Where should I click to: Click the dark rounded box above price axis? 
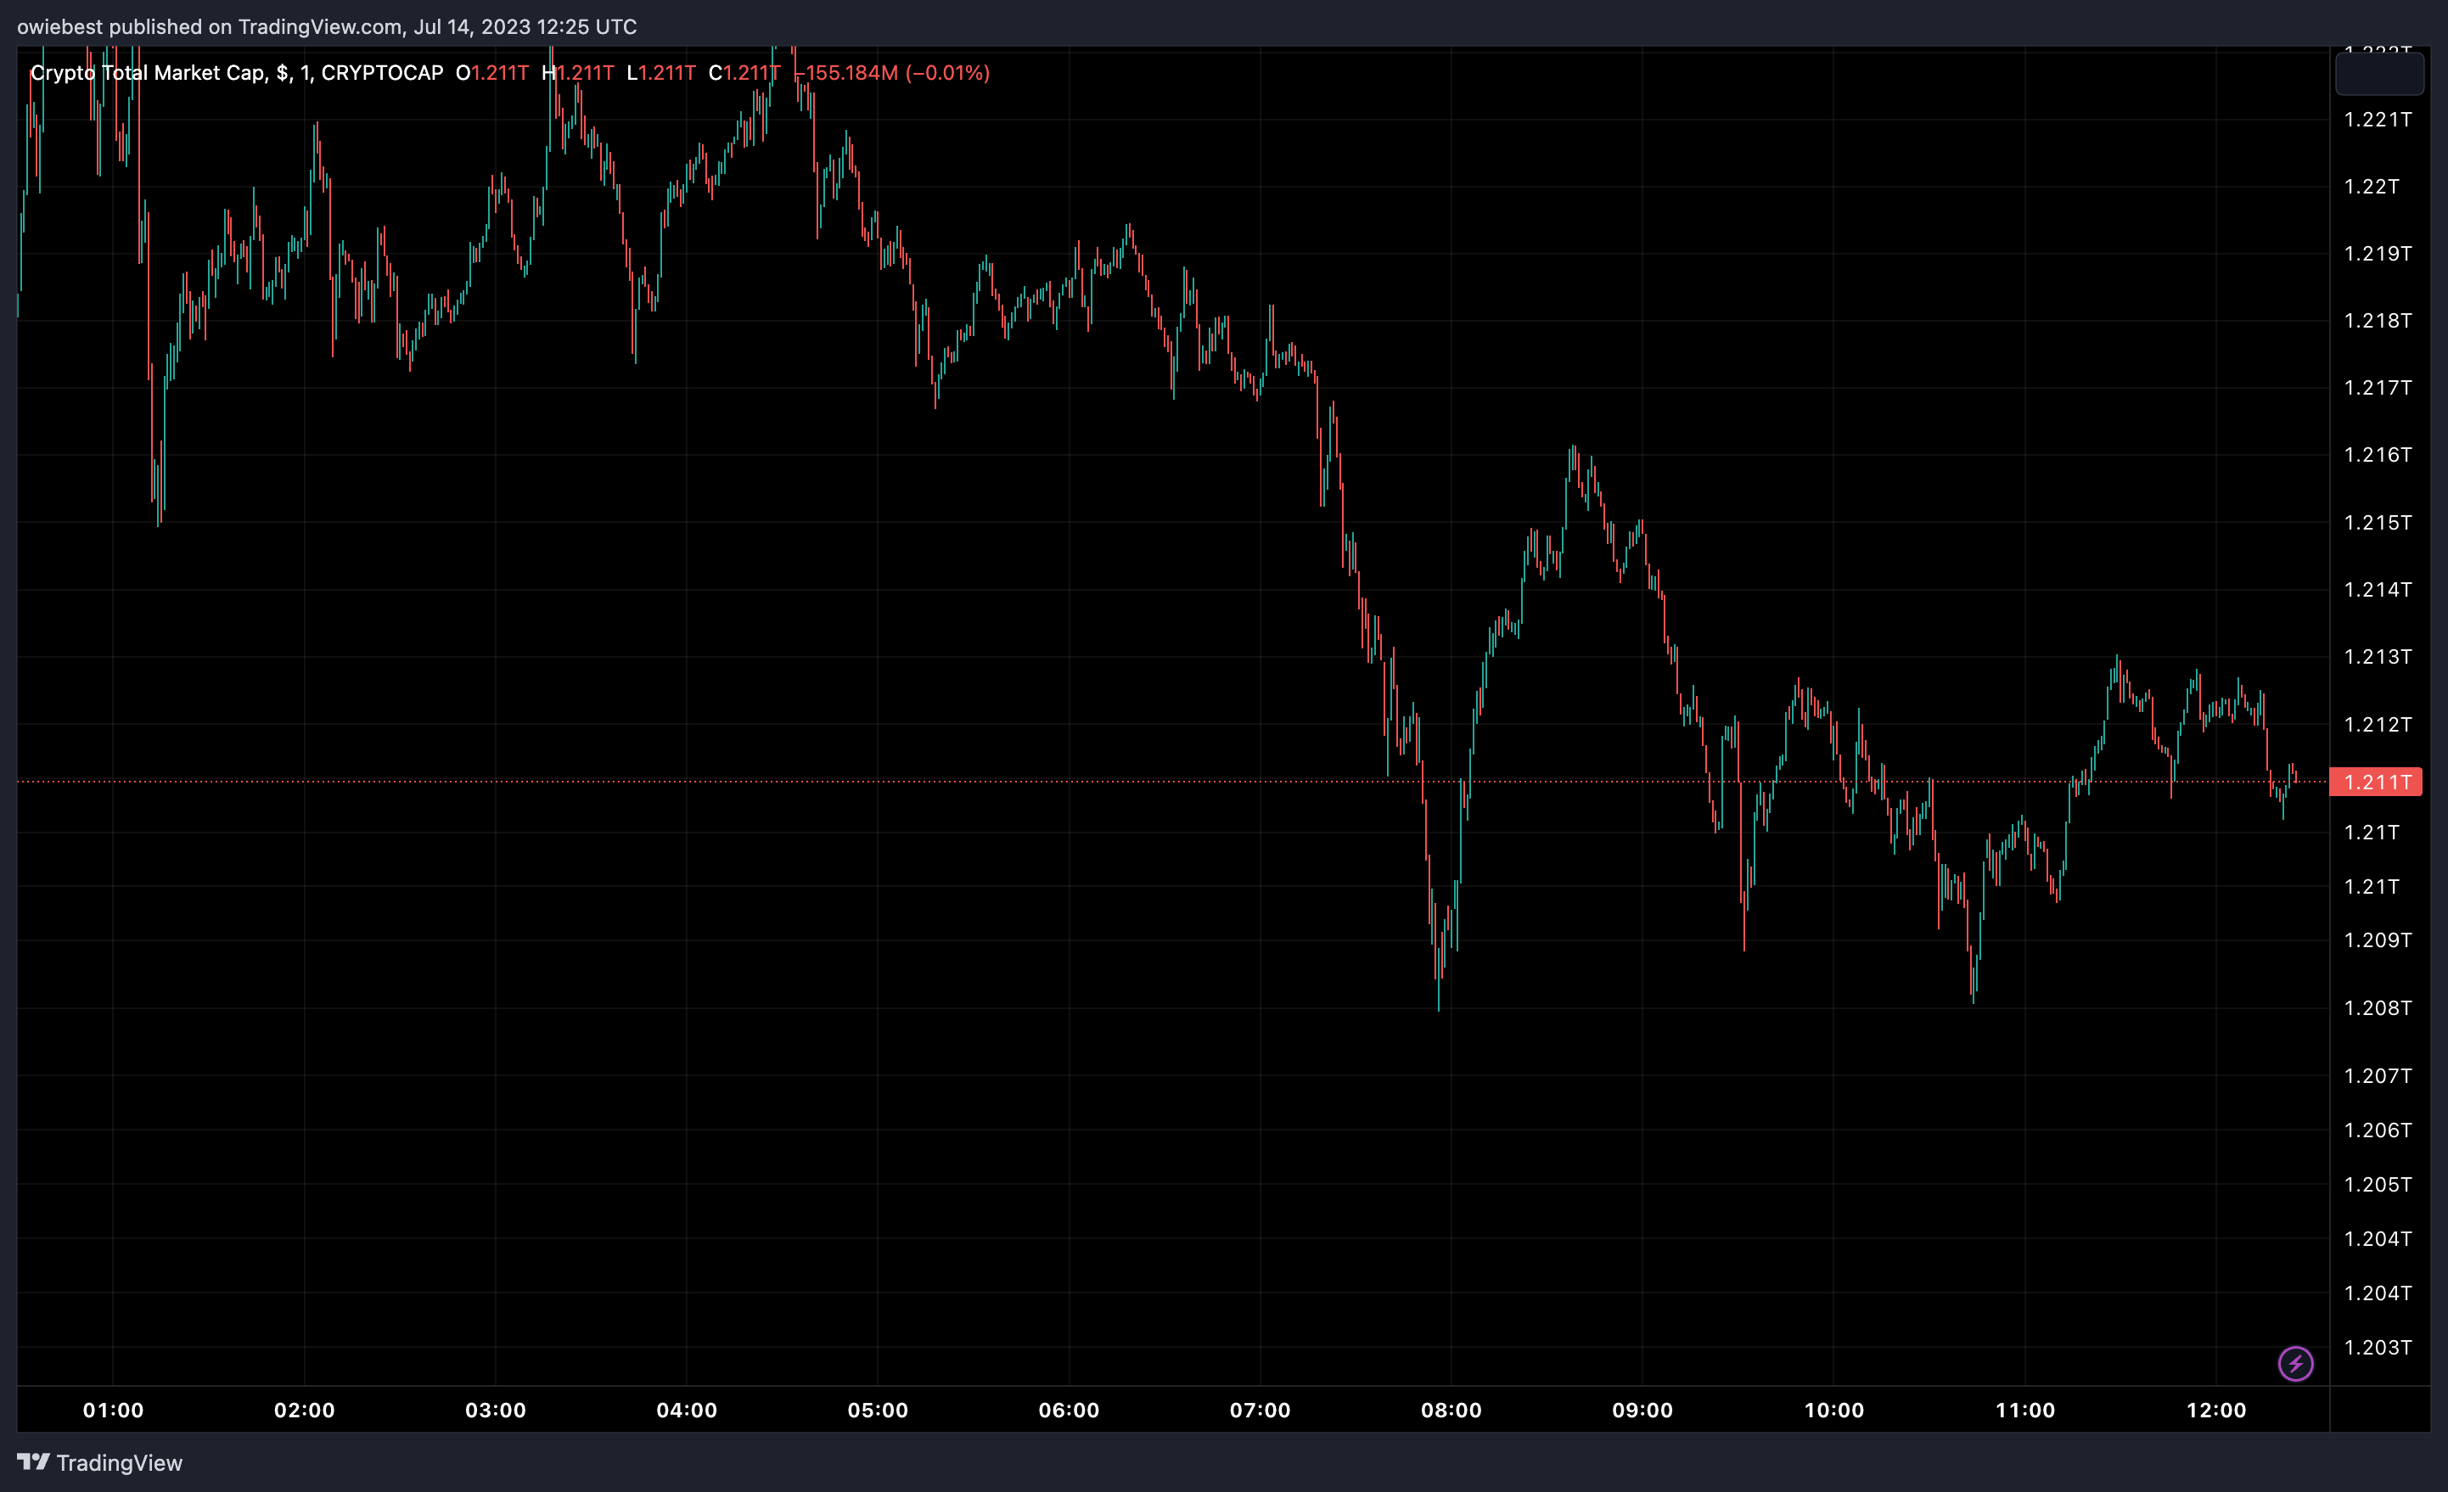tap(2378, 74)
